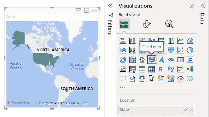Open More options on map visual
The width and height of the screenshot is (209, 117).
(95, 11)
